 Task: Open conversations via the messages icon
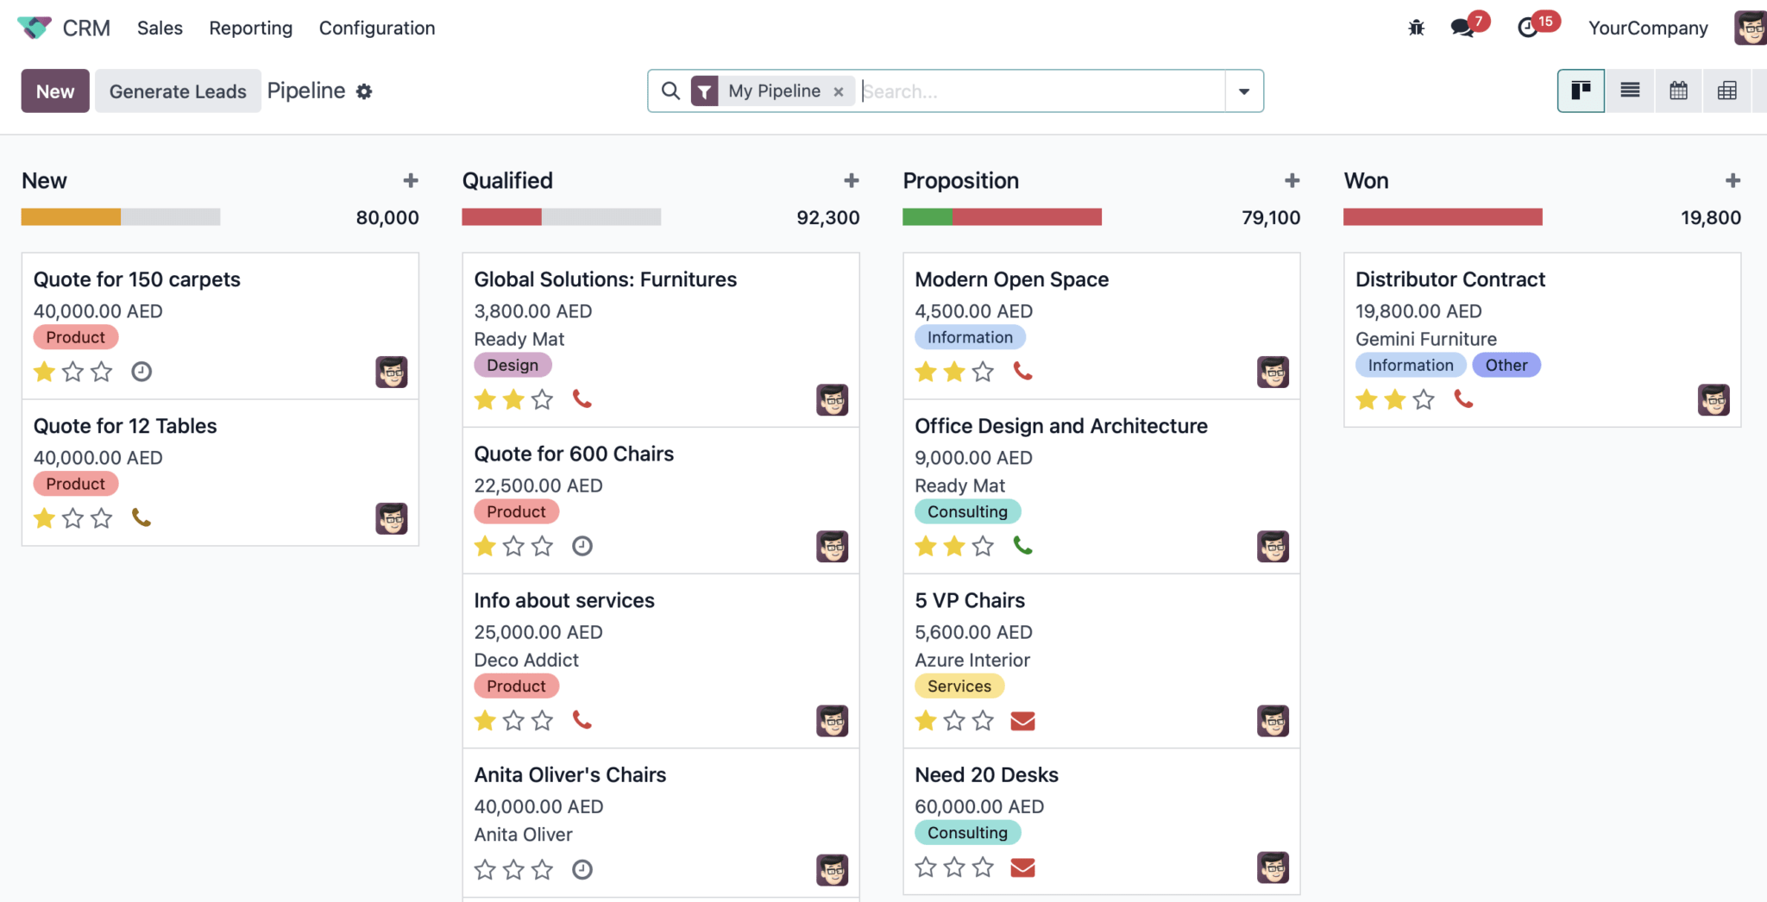point(1464,26)
